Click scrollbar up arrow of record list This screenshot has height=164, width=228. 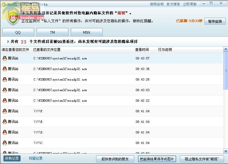coord(226,49)
